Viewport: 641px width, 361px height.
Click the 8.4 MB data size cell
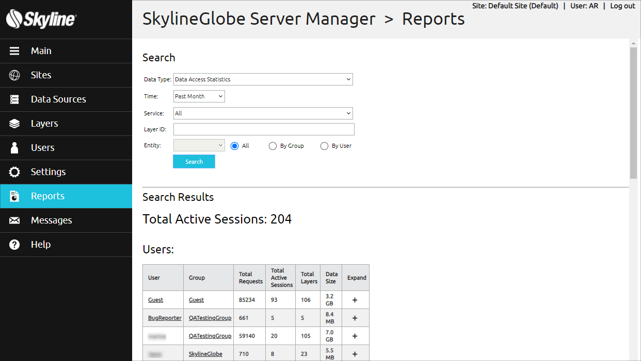331,318
